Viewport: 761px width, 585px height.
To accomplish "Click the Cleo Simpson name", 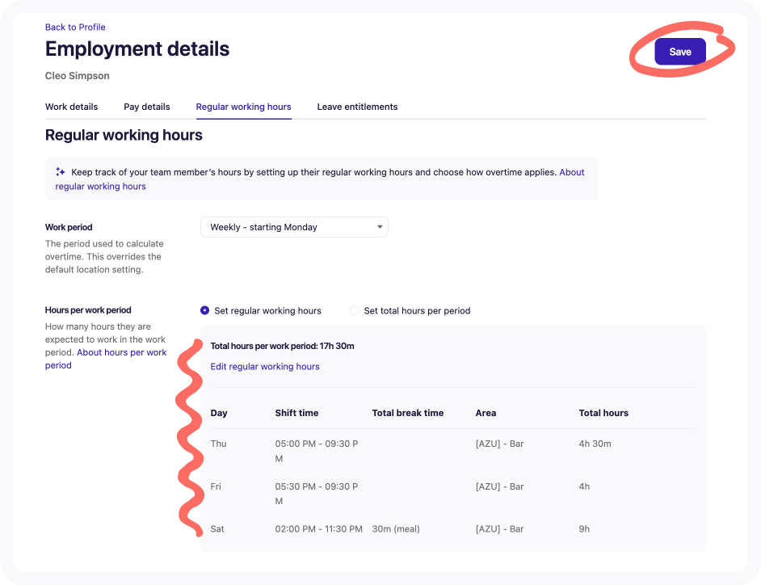I will coord(77,75).
